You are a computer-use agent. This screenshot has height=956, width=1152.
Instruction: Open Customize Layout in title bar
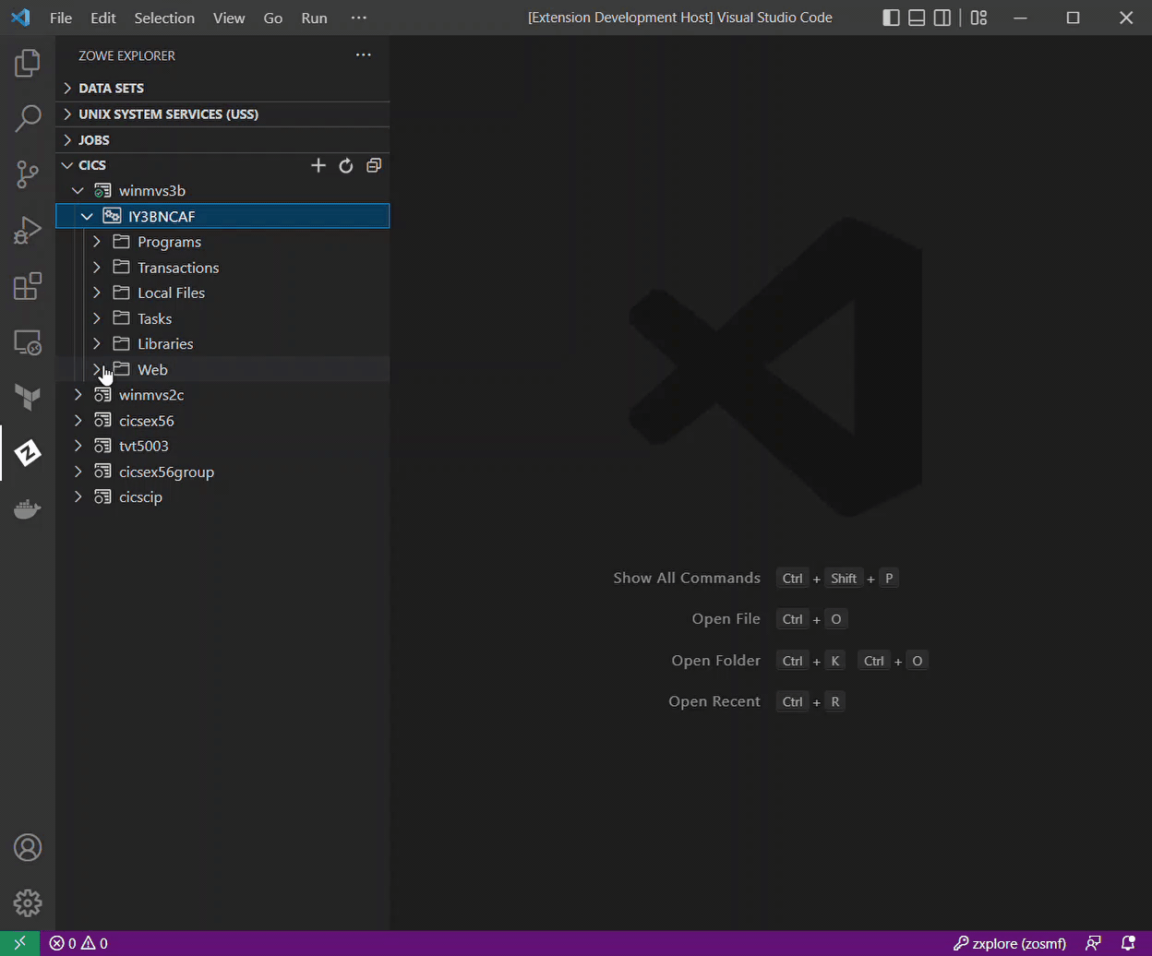pyautogui.click(x=979, y=18)
